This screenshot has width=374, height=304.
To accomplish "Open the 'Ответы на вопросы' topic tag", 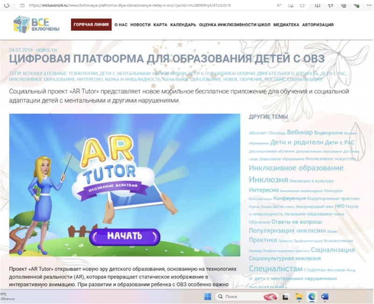I will point(297,222).
